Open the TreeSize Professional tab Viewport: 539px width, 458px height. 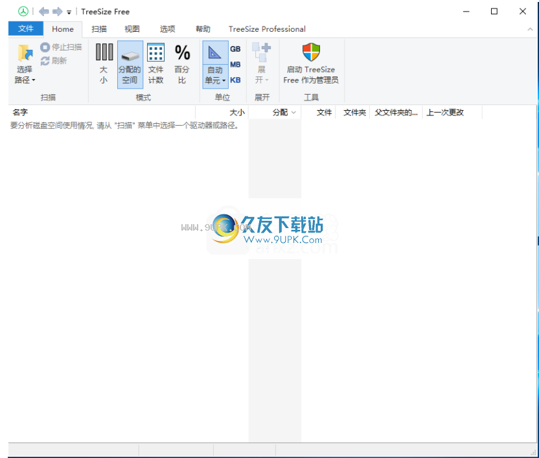pos(267,29)
